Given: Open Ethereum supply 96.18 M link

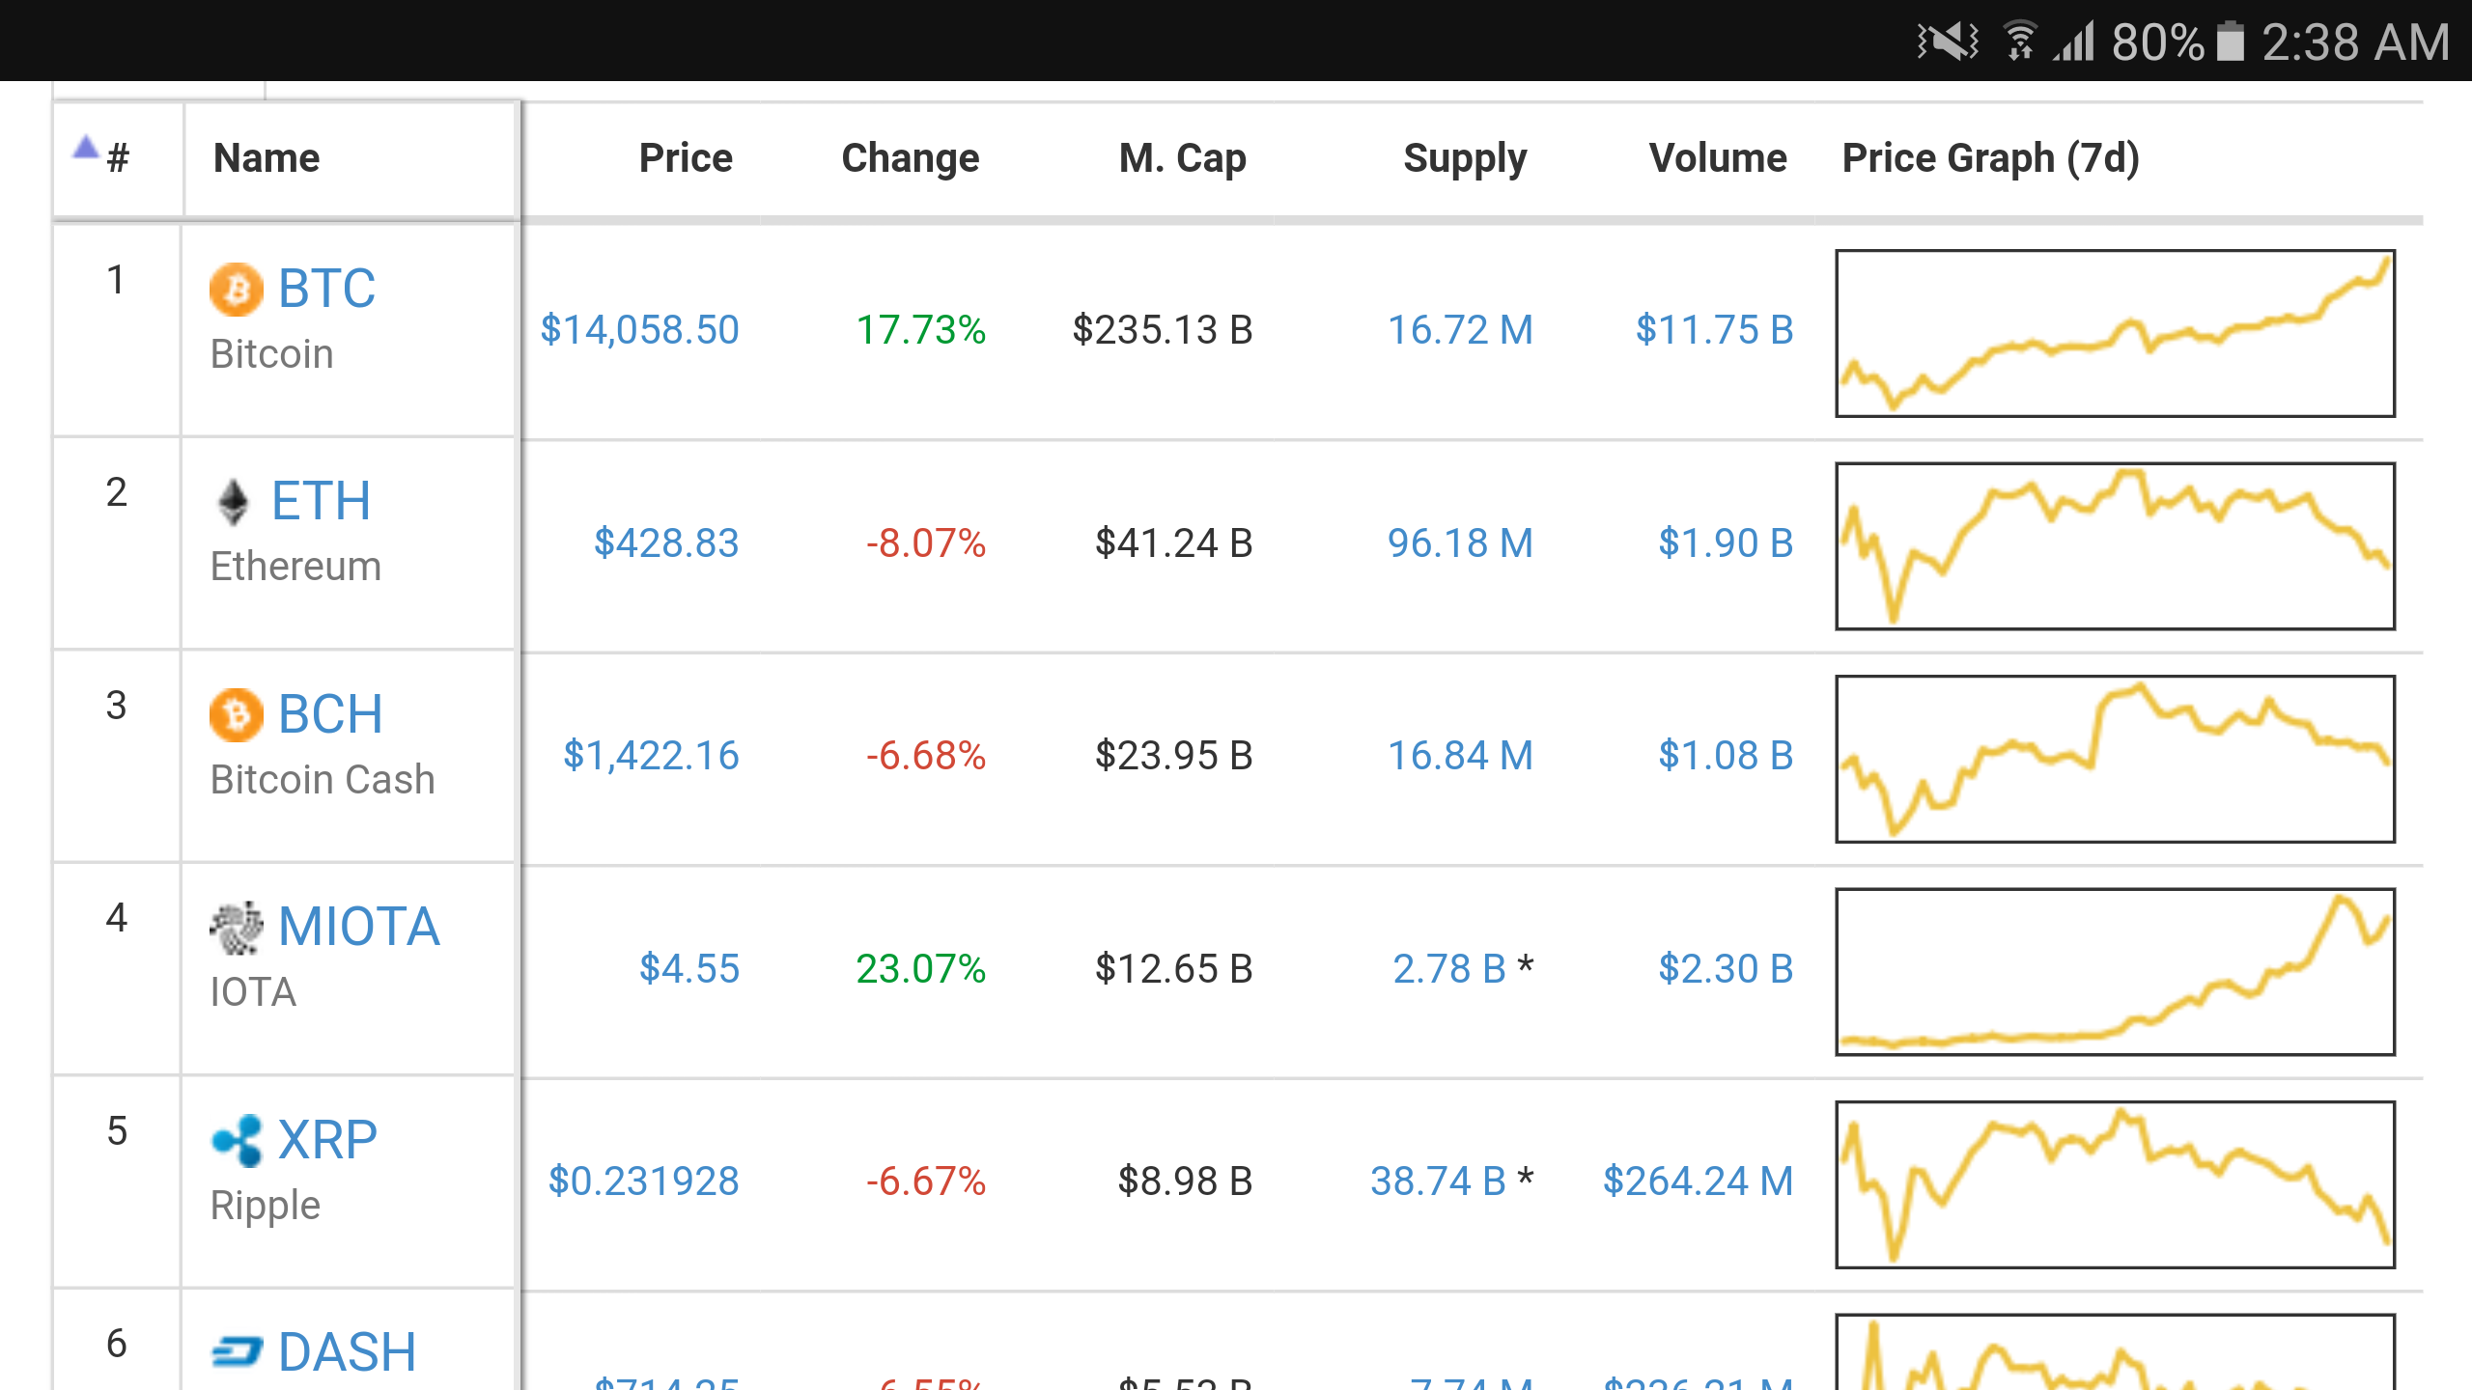Looking at the screenshot, I should [1460, 543].
